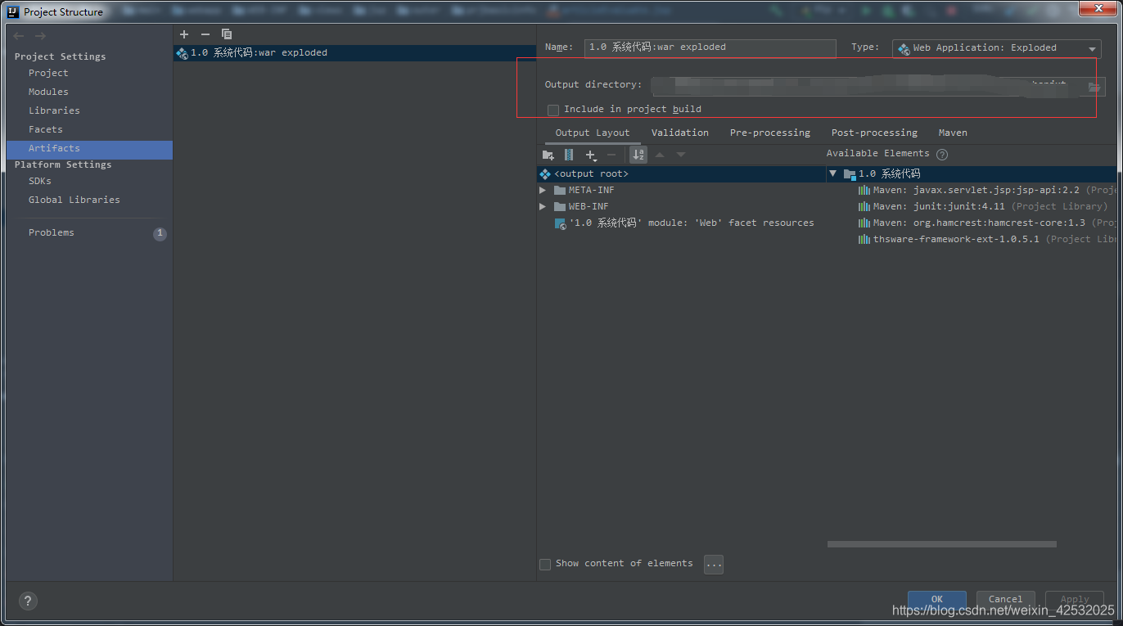Select thsware-framework-ext-1.0.5.1 library
The image size is (1123, 626).
(986, 239)
